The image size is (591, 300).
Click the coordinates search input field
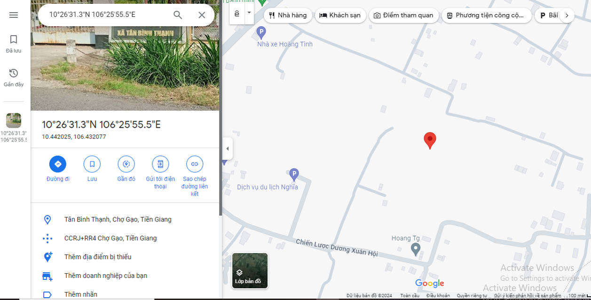(x=108, y=15)
